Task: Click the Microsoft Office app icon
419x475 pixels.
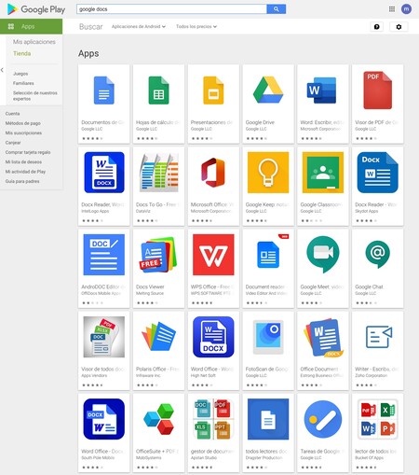Action: [x=213, y=173]
